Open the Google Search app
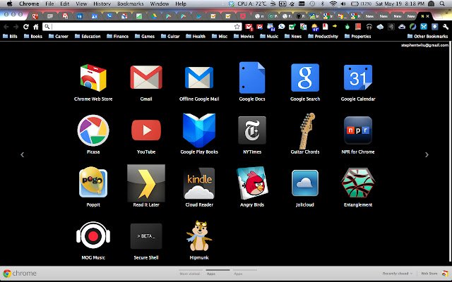452x282 pixels. pyautogui.click(x=305, y=78)
